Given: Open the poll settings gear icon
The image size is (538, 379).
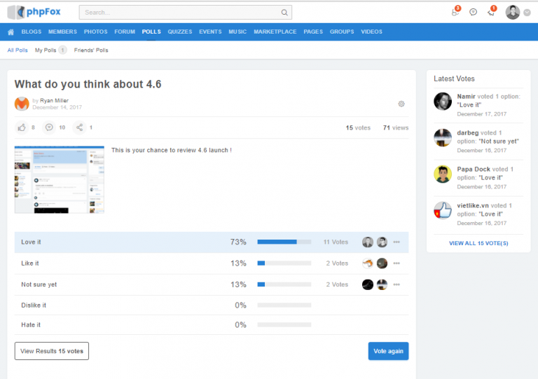Looking at the screenshot, I should click(401, 104).
